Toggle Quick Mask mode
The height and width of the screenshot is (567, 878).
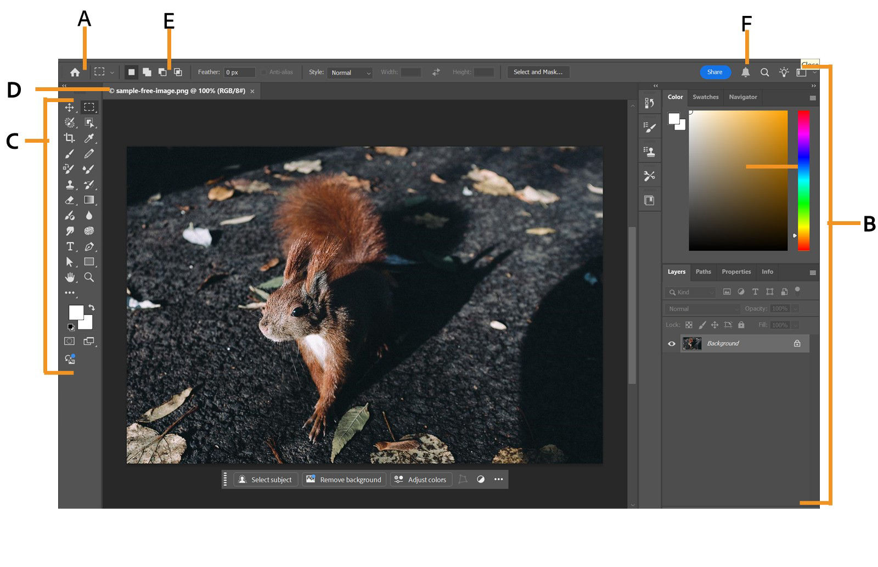click(x=70, y=341)
